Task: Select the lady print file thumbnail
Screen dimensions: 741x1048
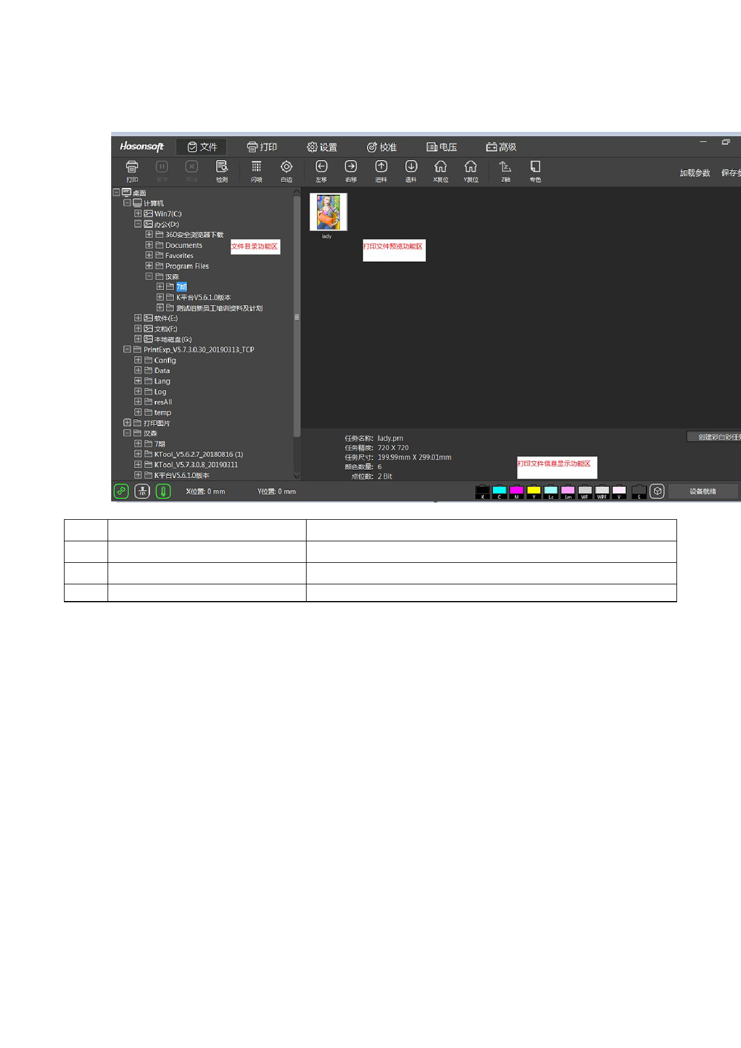Action: (x=328, y=212)
